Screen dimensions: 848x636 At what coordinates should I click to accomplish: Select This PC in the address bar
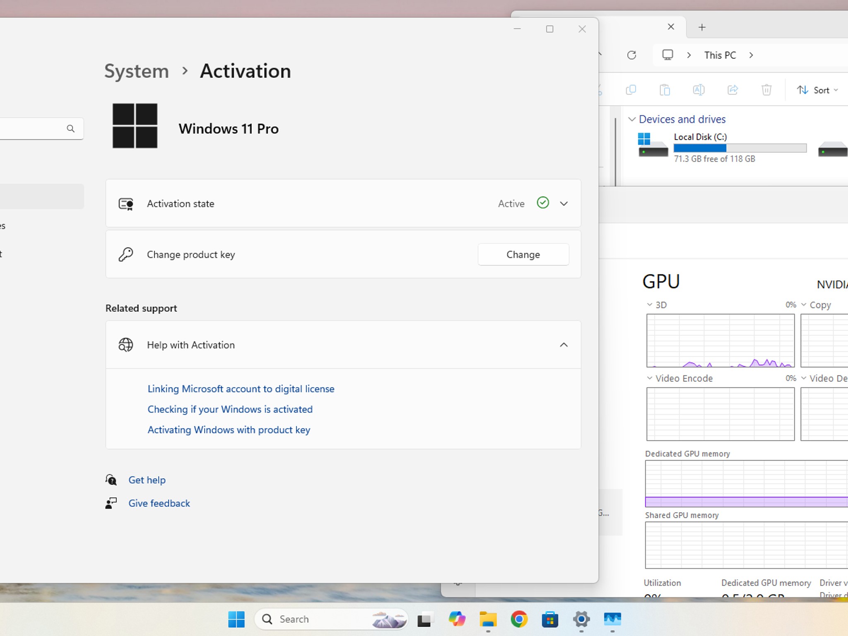[x=720, y=55]
